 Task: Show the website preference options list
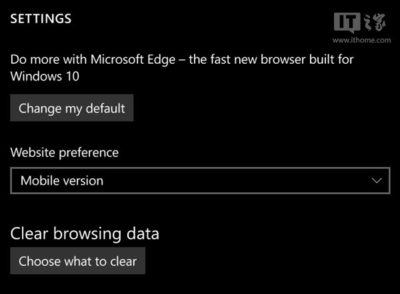(x=200, y=180)
